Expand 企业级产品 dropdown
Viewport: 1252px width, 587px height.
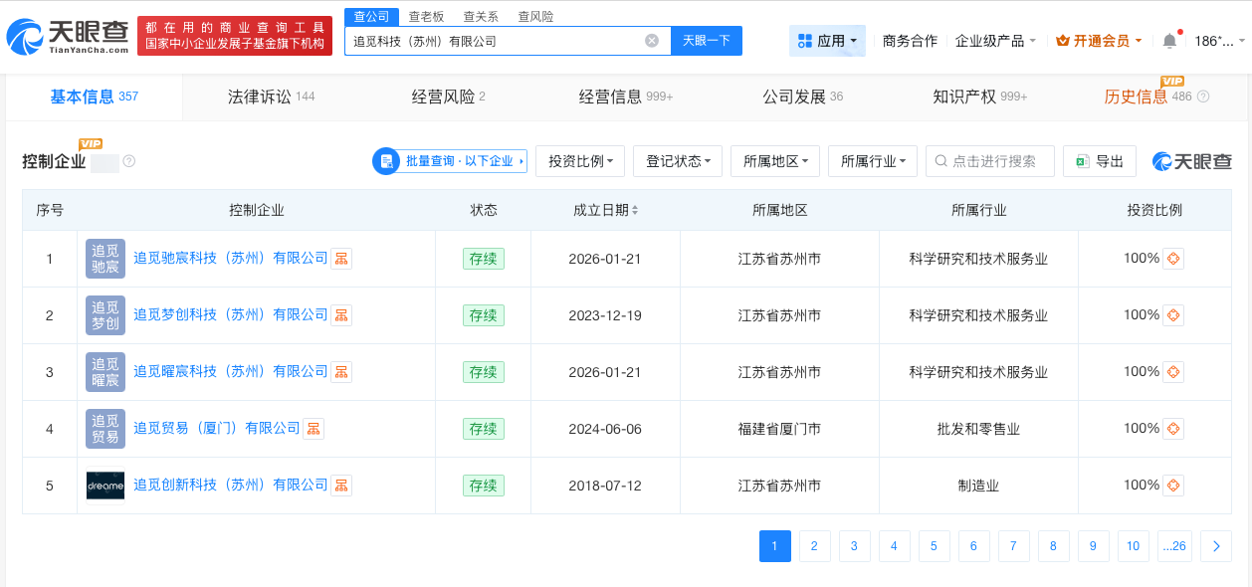(995, 41)
